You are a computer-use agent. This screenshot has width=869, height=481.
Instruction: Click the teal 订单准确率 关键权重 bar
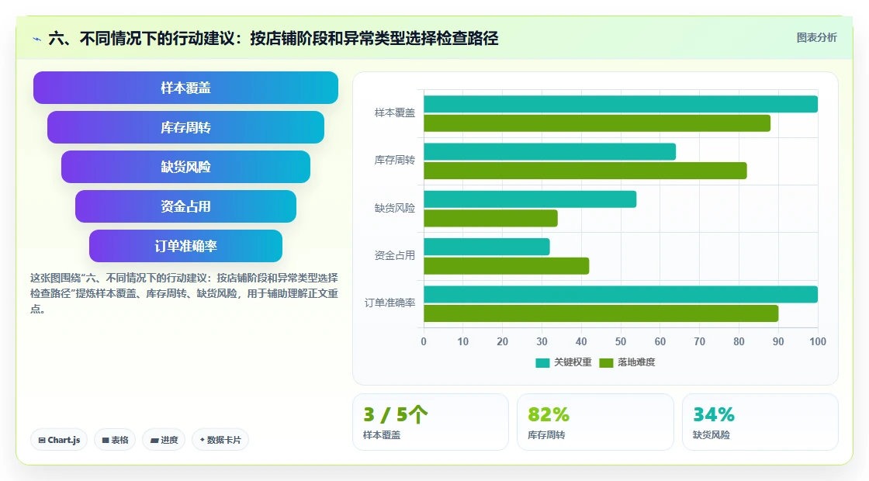coord(621,294)
